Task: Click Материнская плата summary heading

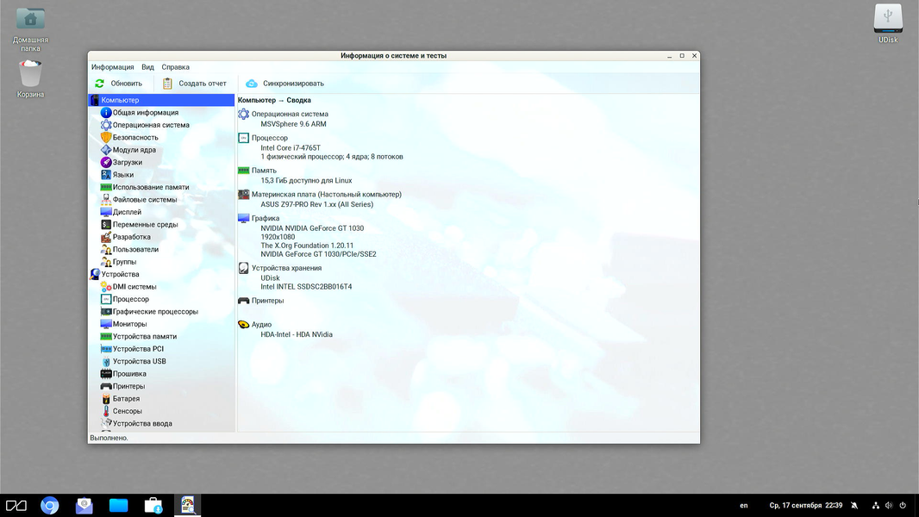Action: pyautogui.click(x=327, y=195)
